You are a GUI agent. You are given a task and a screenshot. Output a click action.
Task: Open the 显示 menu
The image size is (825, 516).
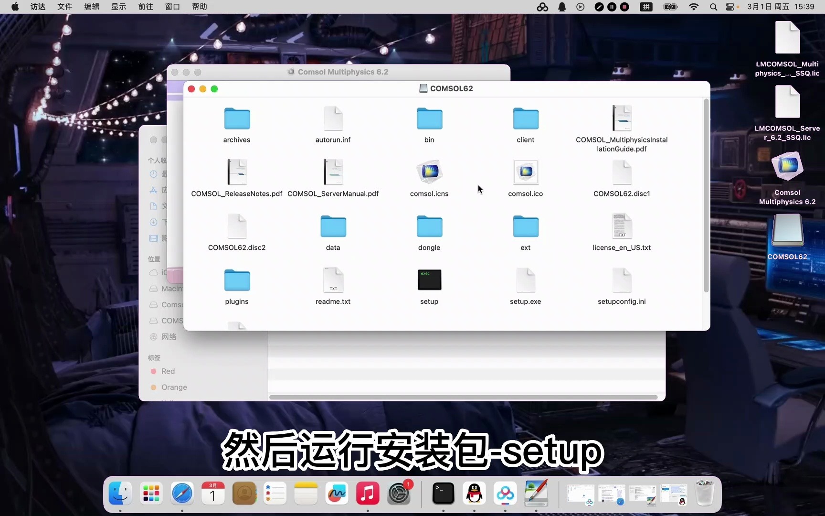pos(119,7)
